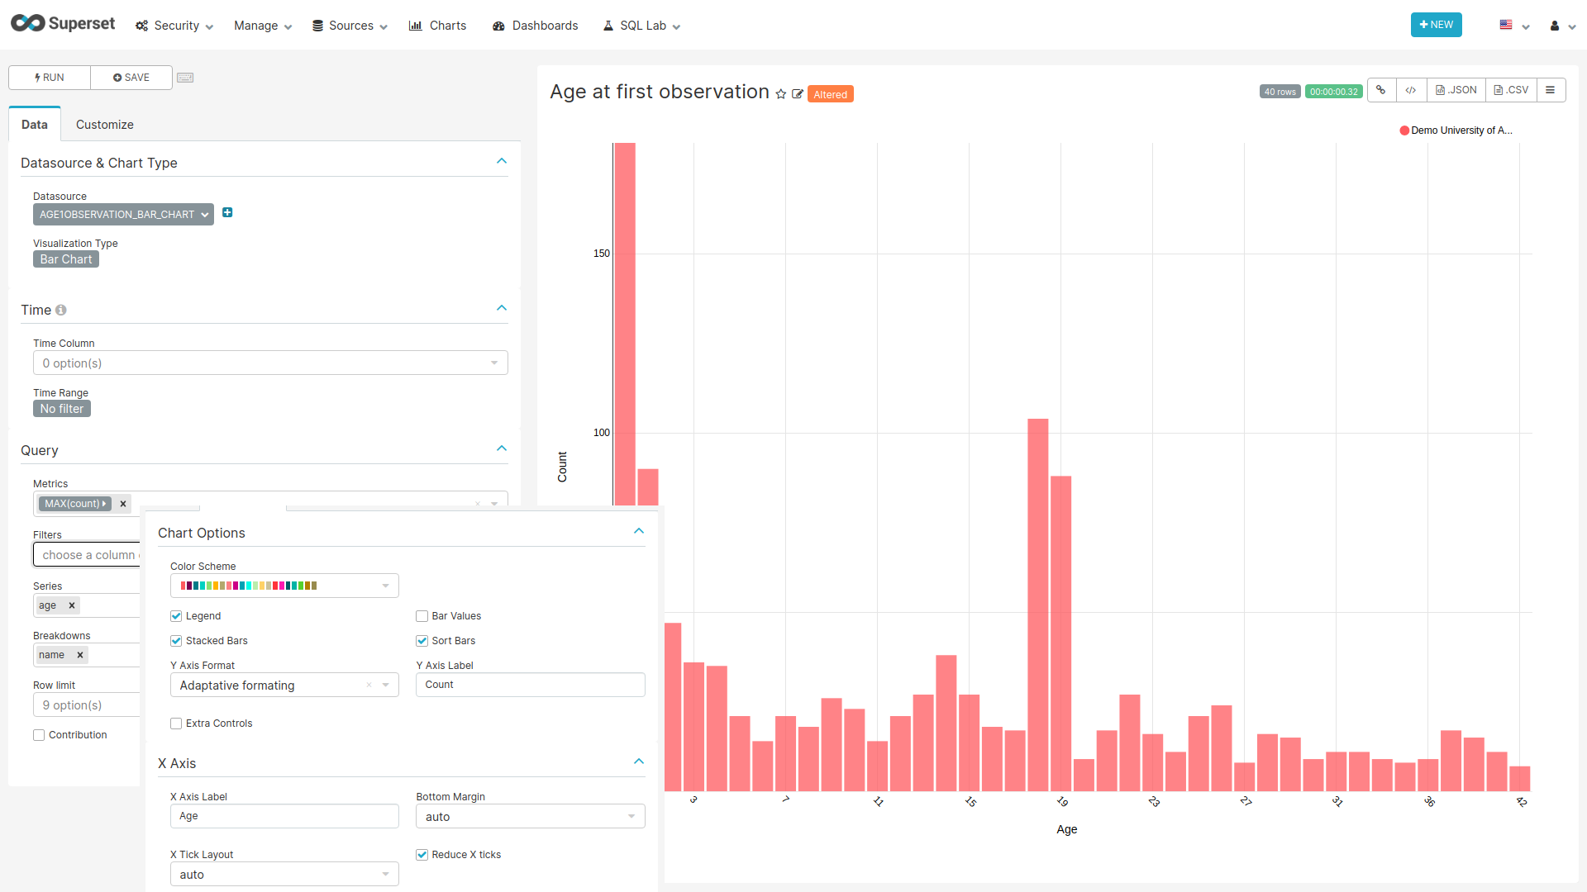
Task: Toggle Legend checkbox
Action: [x=176, y=616]
